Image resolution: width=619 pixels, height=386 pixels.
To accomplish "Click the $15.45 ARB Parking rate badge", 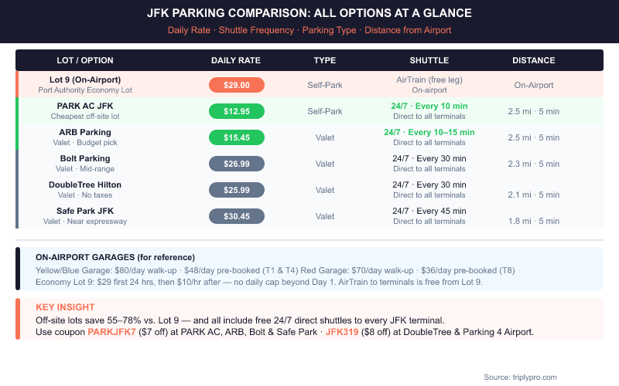I will click(x=236, y=137).
